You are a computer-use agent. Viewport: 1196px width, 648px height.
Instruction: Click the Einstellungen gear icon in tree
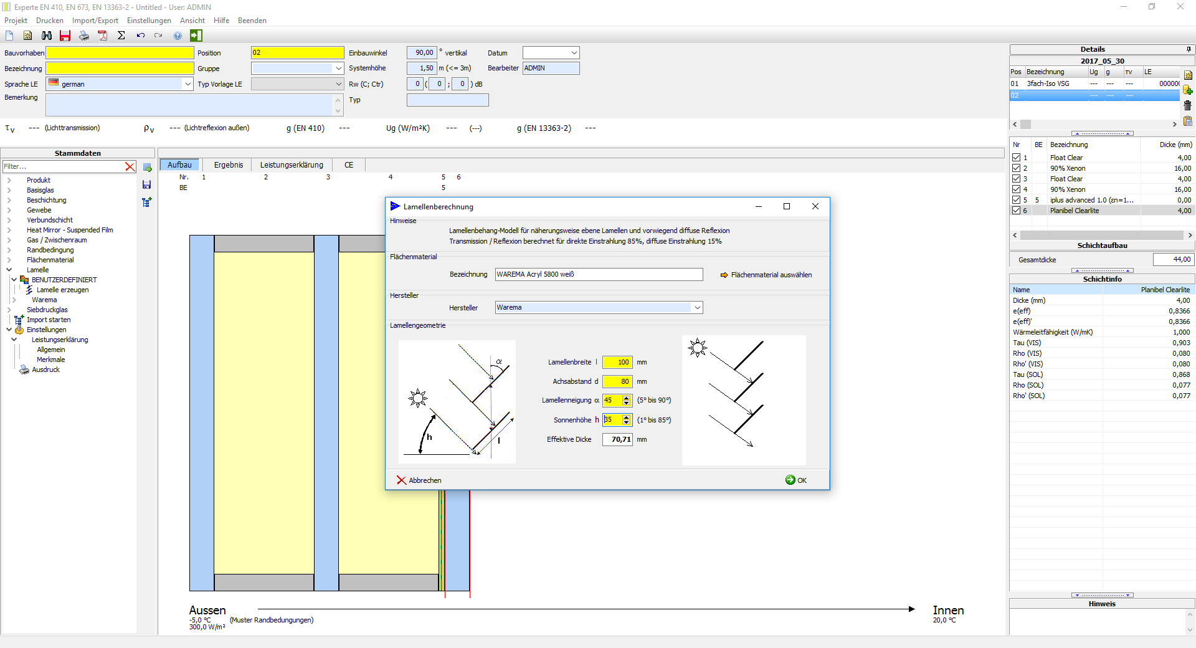(x=19, y=330)
